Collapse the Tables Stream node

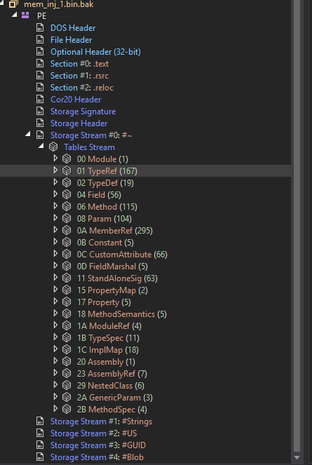[x=41, y=146]
